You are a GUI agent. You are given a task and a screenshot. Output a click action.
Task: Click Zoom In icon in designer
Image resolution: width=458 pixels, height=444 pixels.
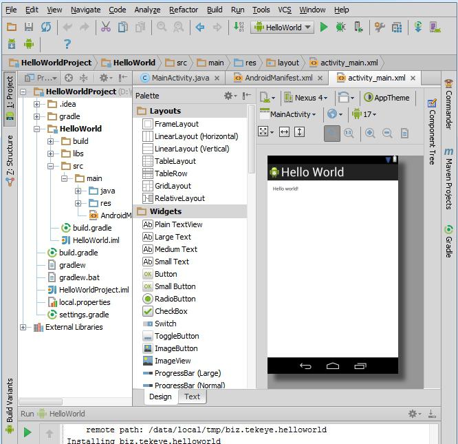coord(370,133)
